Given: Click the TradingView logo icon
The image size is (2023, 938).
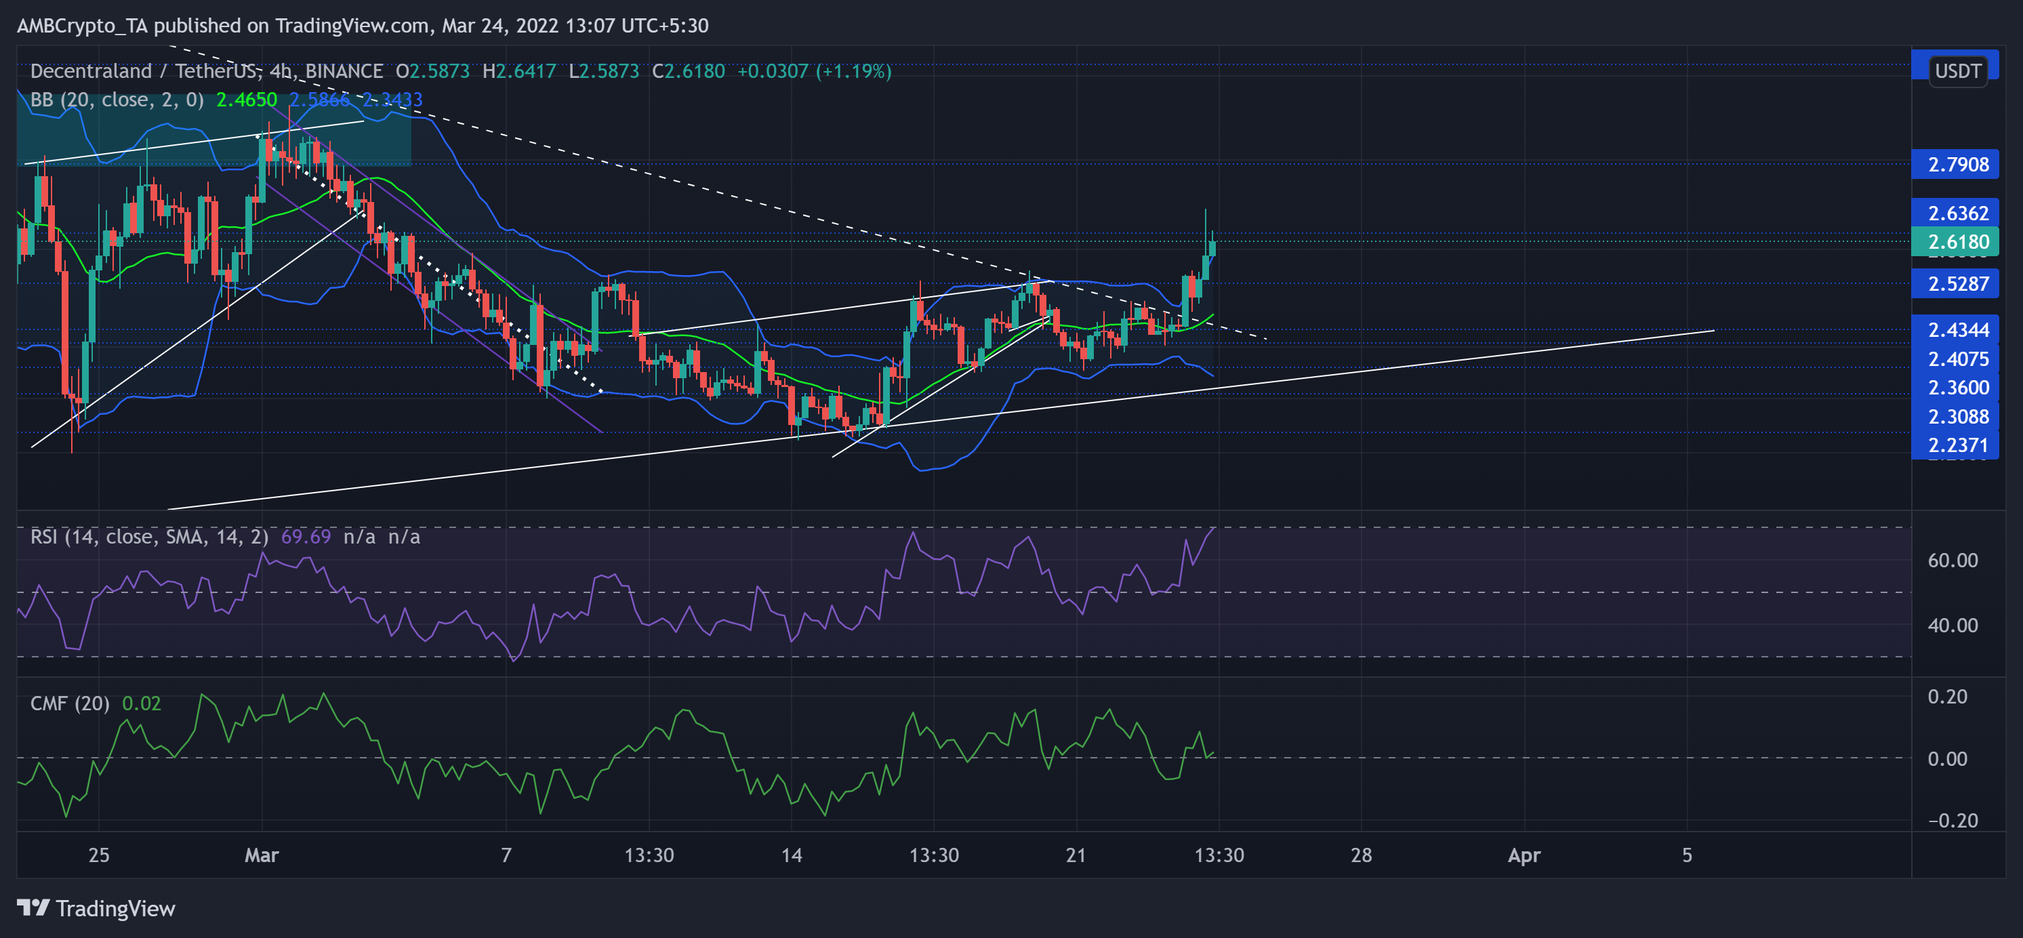Looking at the screenshot, I should (33, 908).
